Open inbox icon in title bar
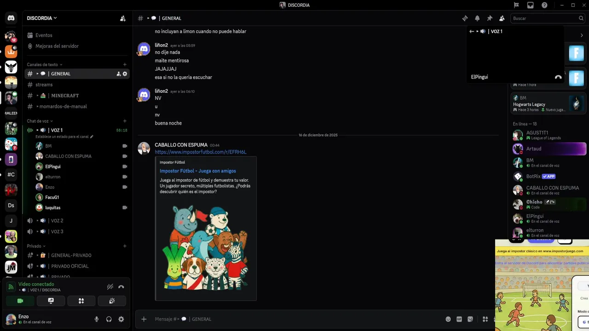 pos(531,5)
